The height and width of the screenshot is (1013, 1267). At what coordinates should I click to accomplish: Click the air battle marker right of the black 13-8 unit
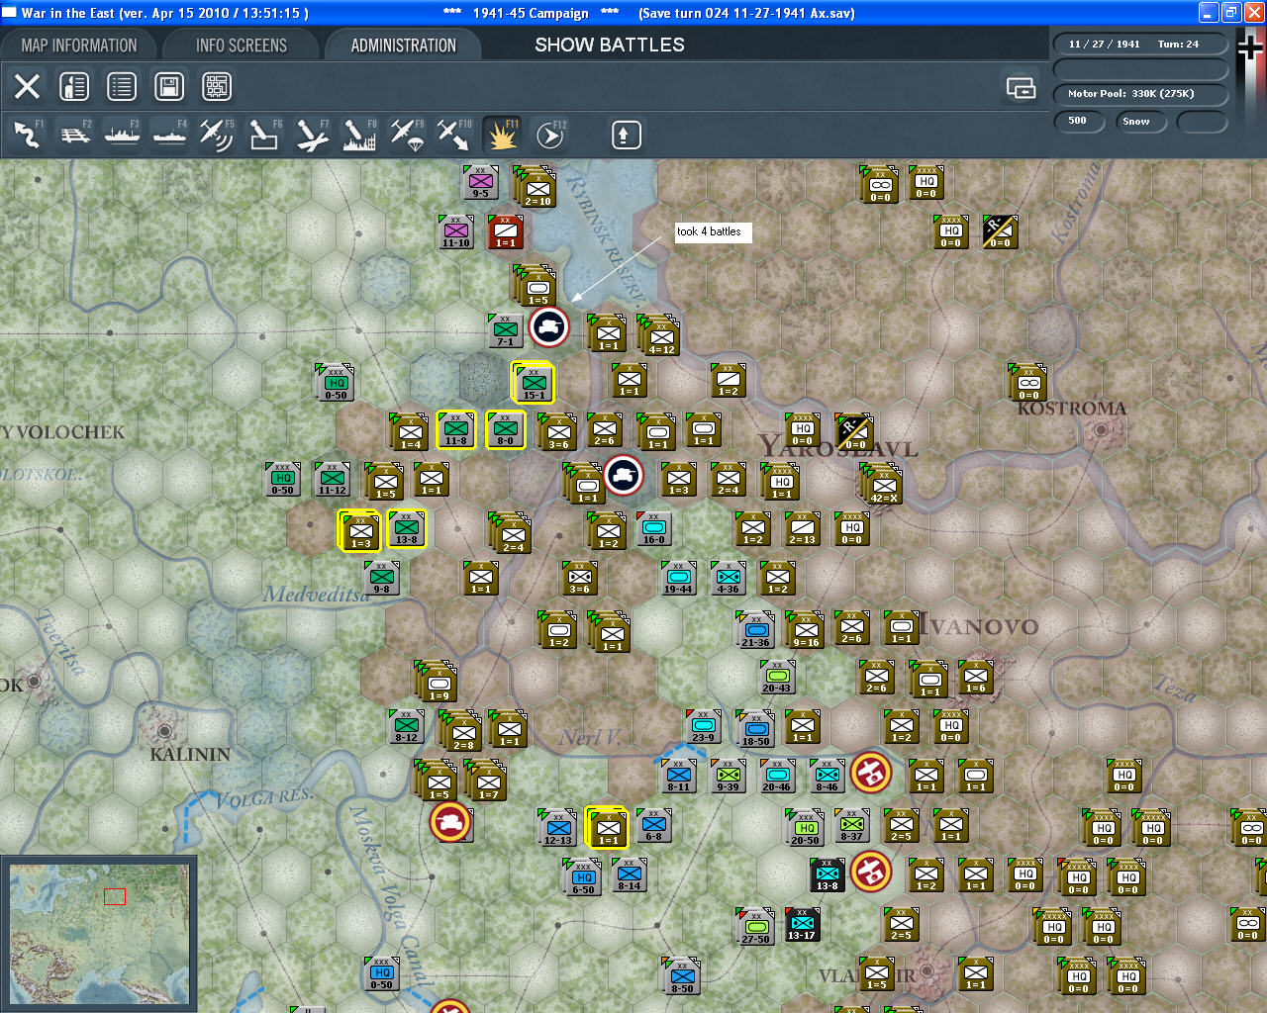871,872
